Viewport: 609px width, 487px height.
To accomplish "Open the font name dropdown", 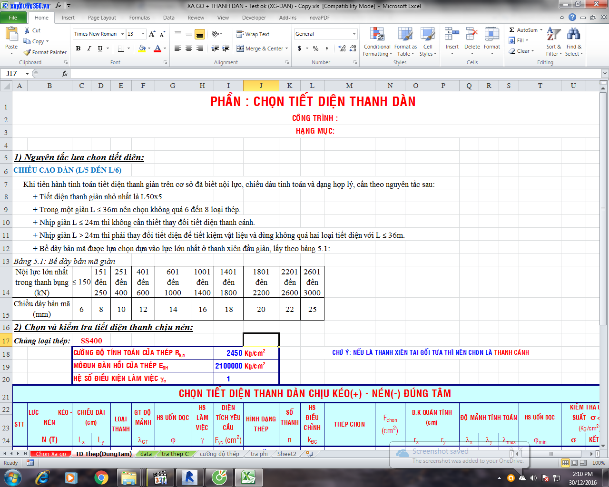I will click(x=122, y=34).
